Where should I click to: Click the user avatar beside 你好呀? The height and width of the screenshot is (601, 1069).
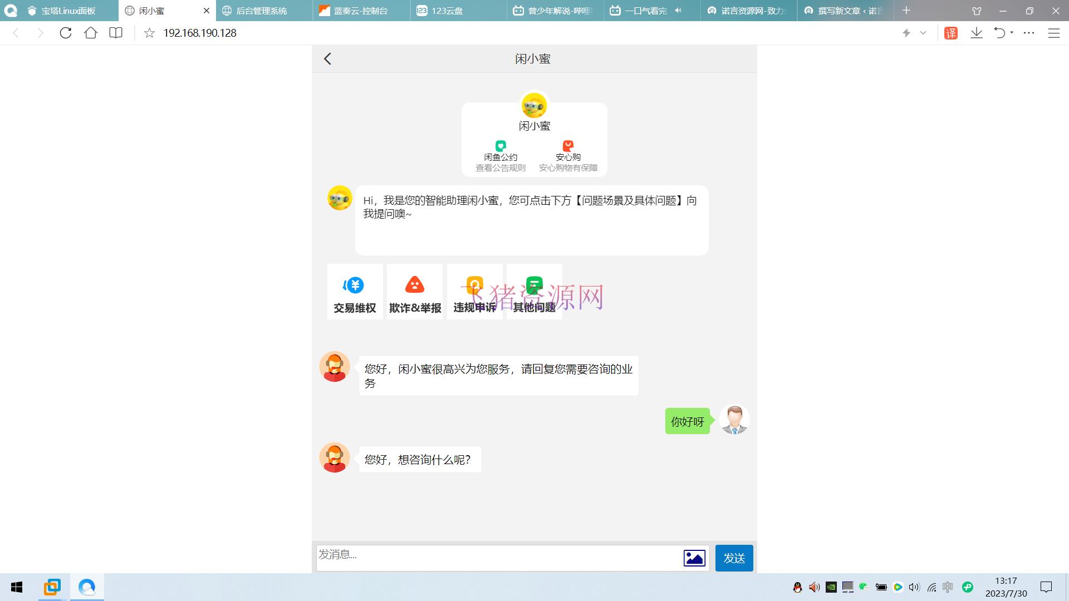coord(734,420)
